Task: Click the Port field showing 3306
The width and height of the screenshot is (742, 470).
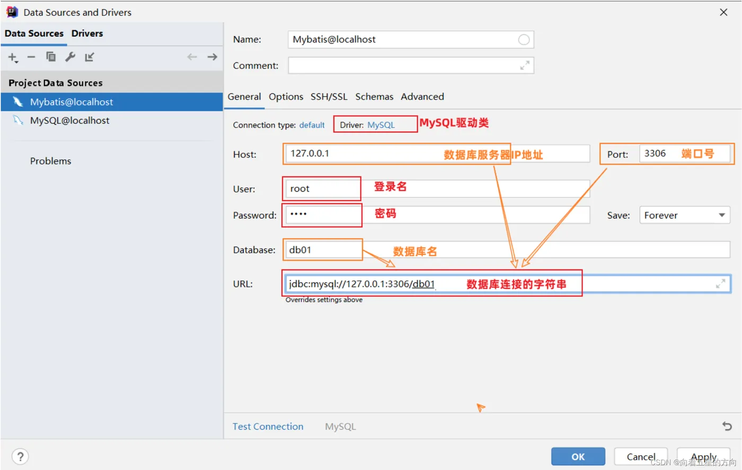Action: 684,153
